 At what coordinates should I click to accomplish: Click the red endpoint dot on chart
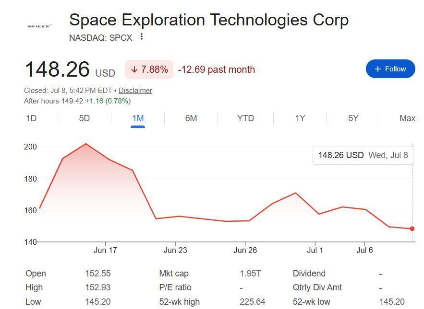412,229
